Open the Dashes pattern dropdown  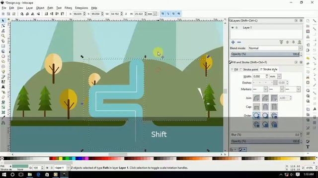[265, 83]
